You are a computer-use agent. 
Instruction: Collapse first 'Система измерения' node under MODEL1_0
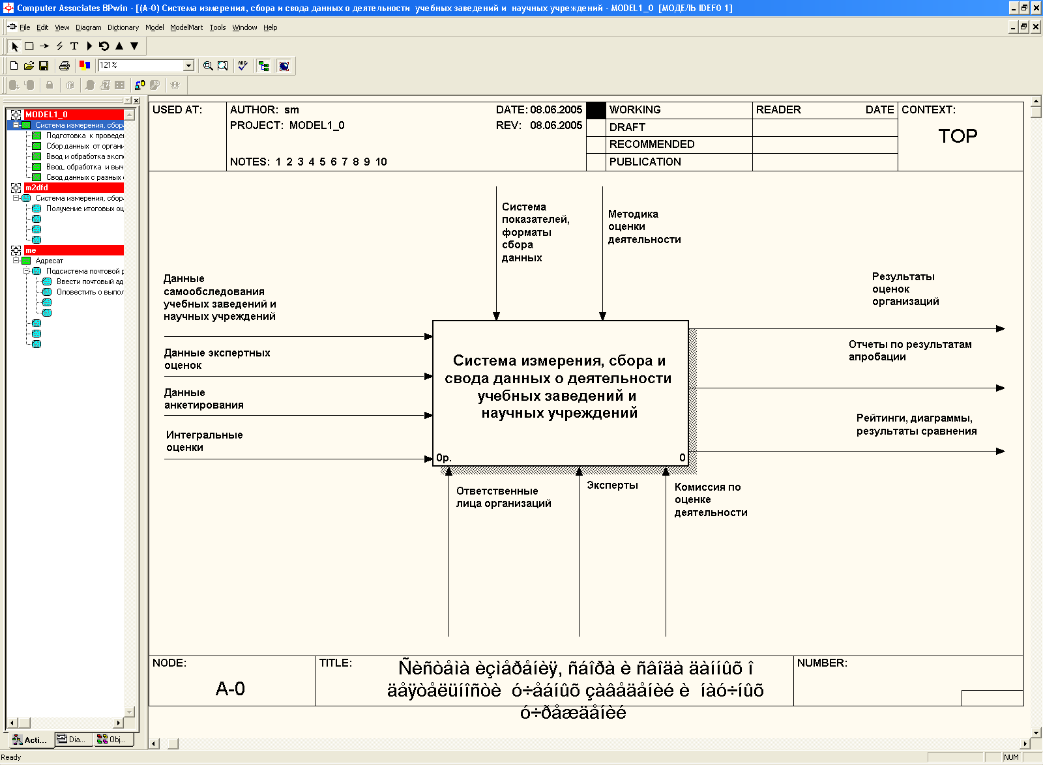coord(16,124)
